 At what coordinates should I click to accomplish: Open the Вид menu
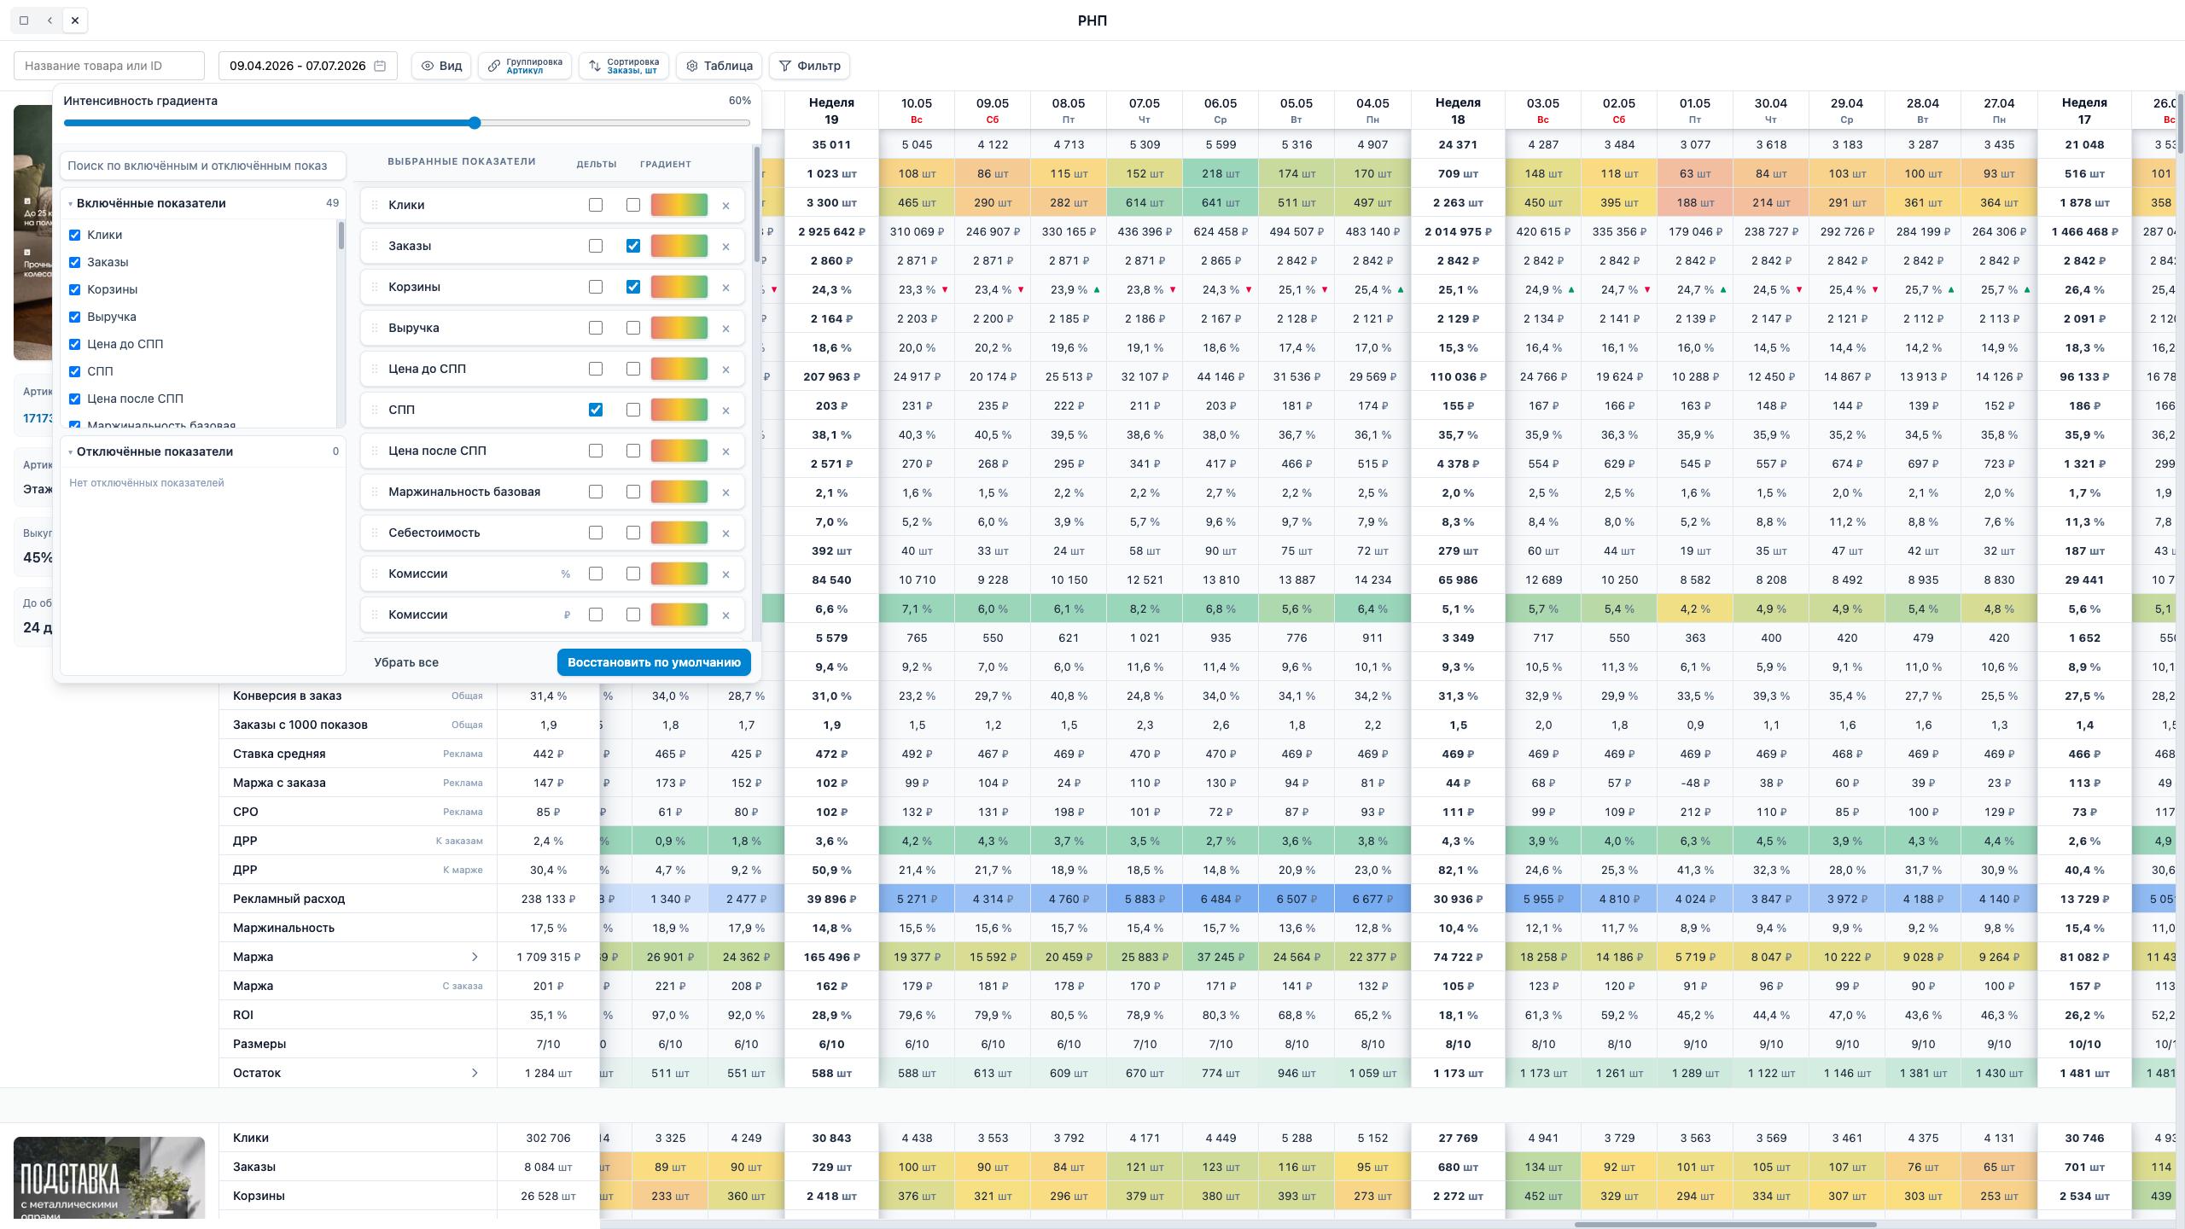441,66
